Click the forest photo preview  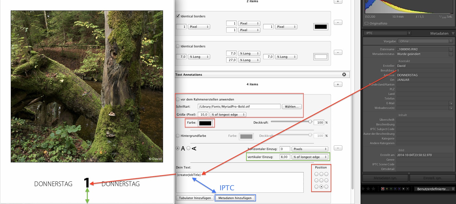(87, 86)
